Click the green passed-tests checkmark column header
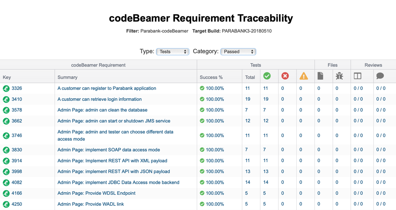This screenshot has height=210, width=396. tap(267, 76)
